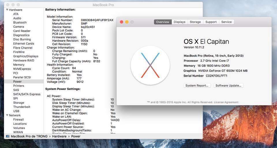Open the Support tab
The width and height of the screenshot is (277, 148).
[211, 22]
